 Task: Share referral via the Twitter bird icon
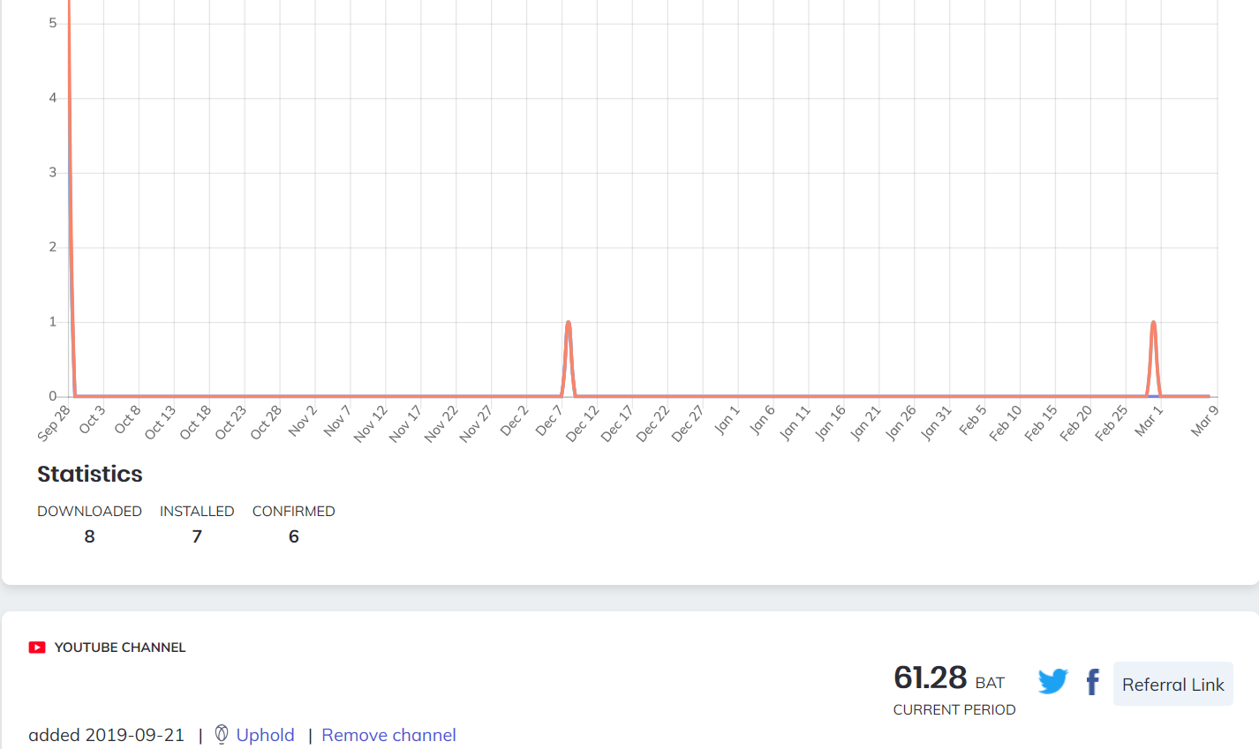click(x=1052, y=682)
